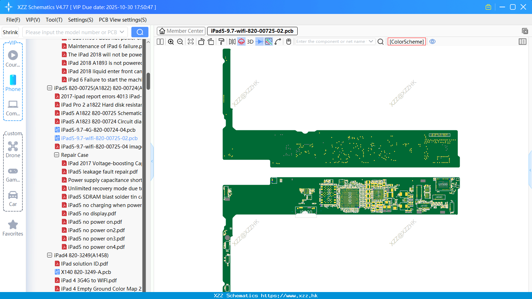Open Favorites in the sidebar

click(13, 228)
